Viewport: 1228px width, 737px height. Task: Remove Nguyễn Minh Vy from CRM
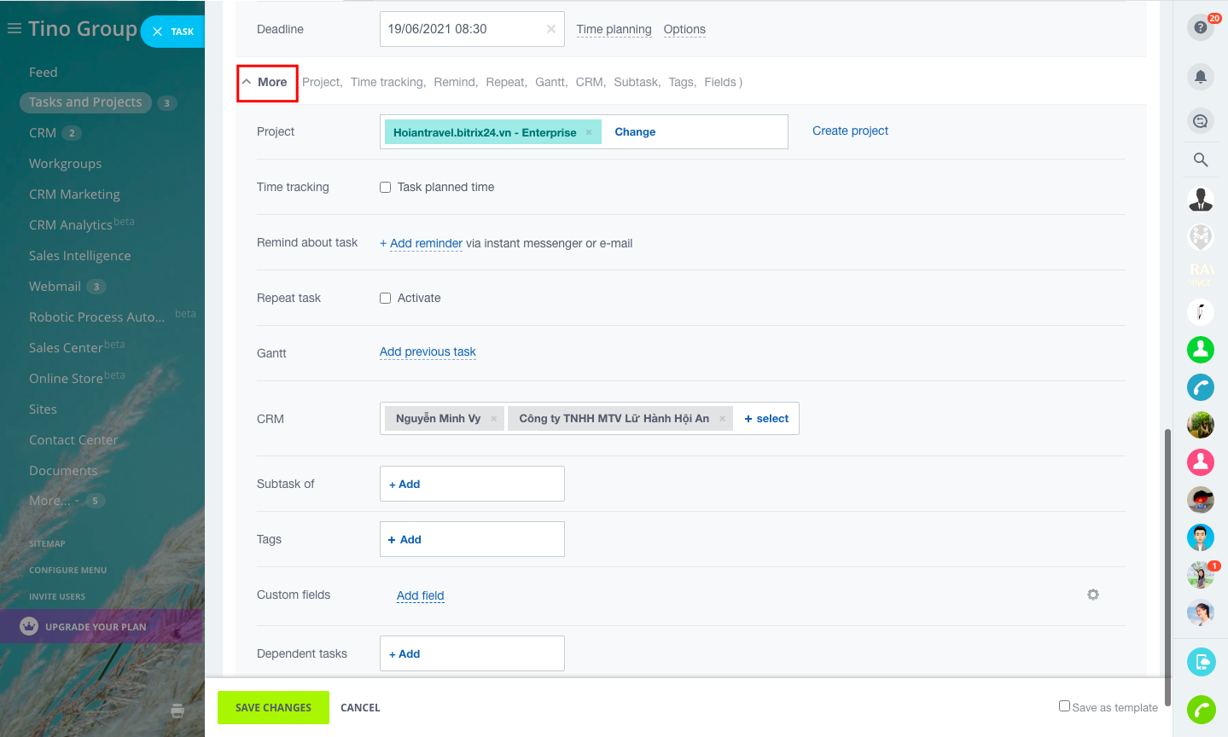click(x=493, y=419)
